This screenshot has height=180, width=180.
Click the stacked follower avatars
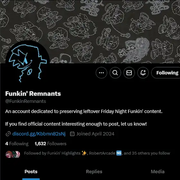pyautogui.click(x=13, y=154)
